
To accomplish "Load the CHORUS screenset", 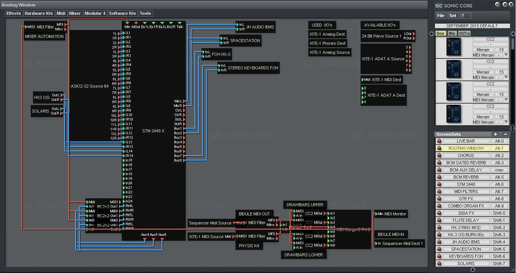I will coord(466,155).
